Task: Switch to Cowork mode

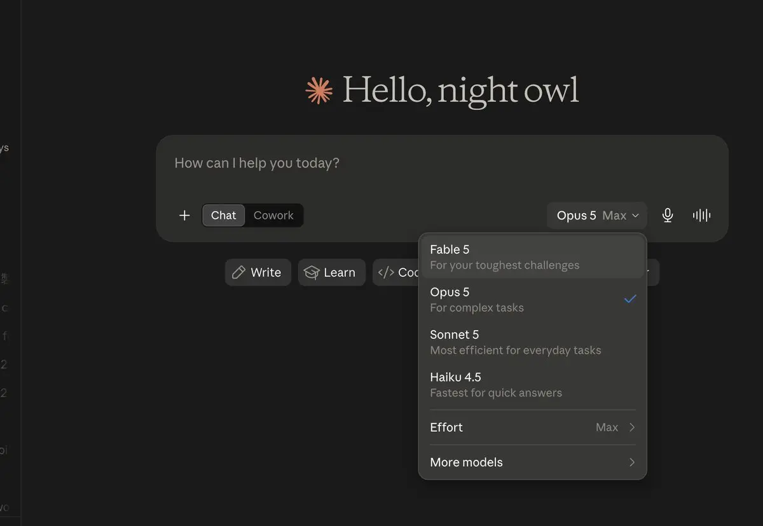Action: pyautogui.click(x=273, y=216)
